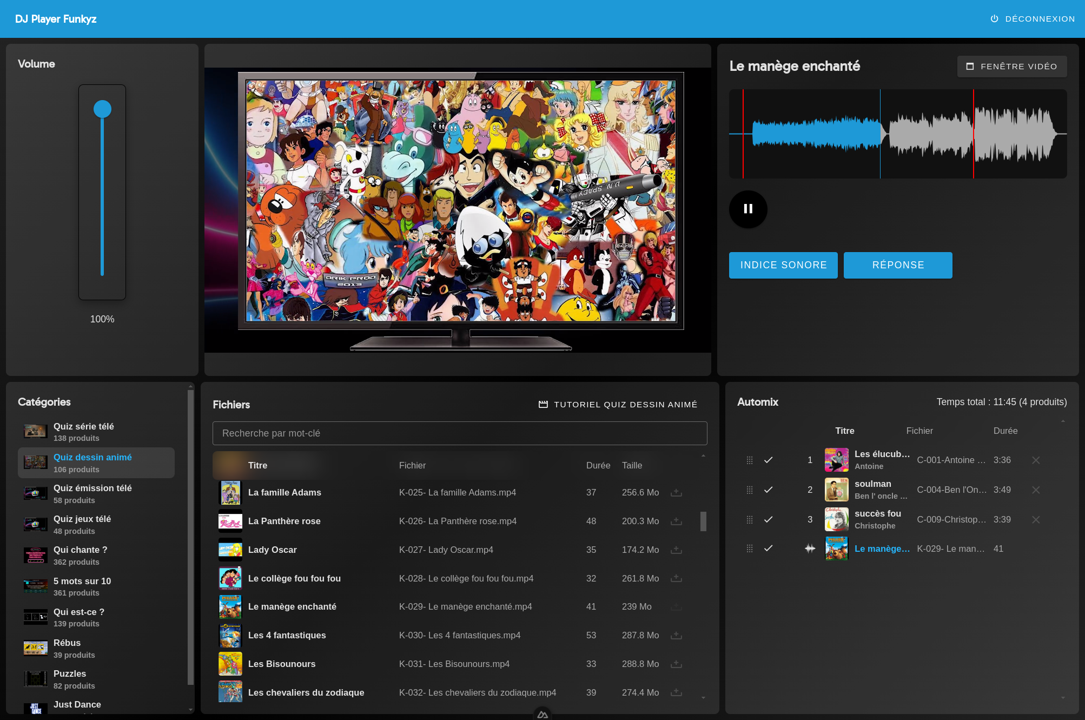Click the power icon next to Déconnexion
Image resolution: width=1085 pixels, height=720 pixels.
pos(994,19)
